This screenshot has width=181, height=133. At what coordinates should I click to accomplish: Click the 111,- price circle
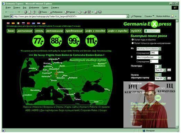[x=92, y=41]
